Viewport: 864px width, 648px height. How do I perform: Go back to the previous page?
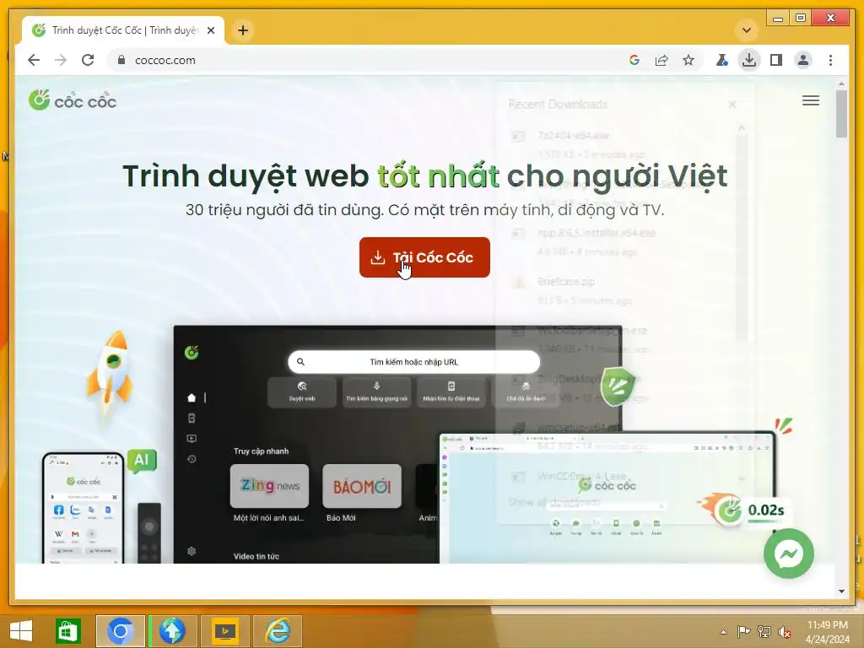pyautogui.click(x=34, y=60)
